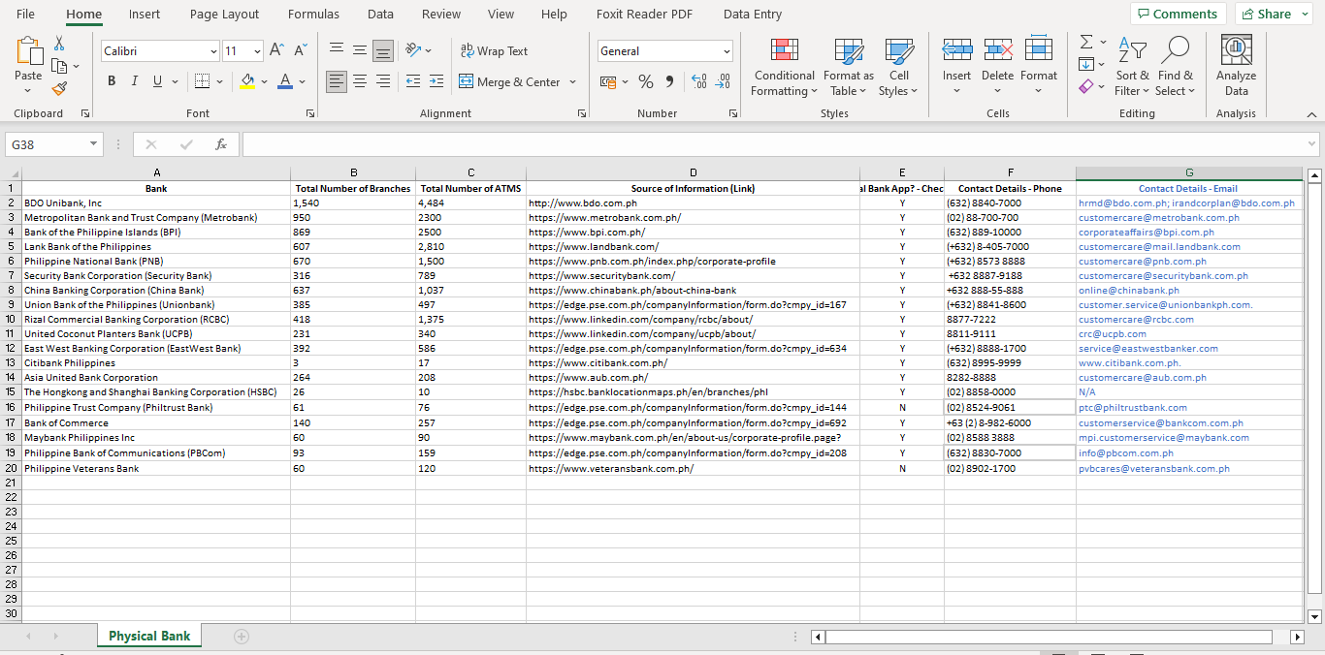Click the Copy icon
The width and height of the screenshot is (1325, 655).
click(59, 66)
